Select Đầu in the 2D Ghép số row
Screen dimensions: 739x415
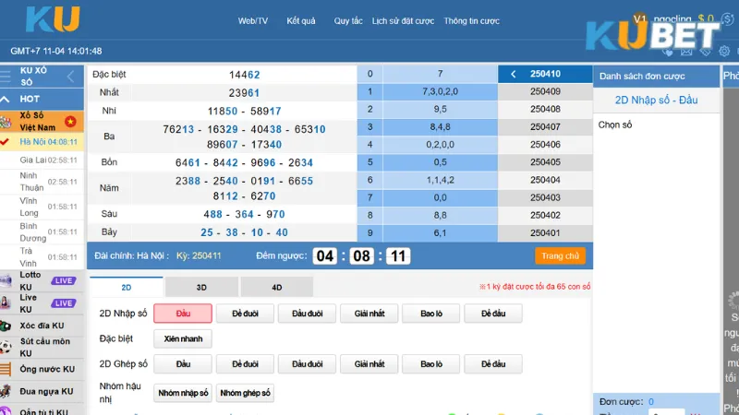point(183,364)
